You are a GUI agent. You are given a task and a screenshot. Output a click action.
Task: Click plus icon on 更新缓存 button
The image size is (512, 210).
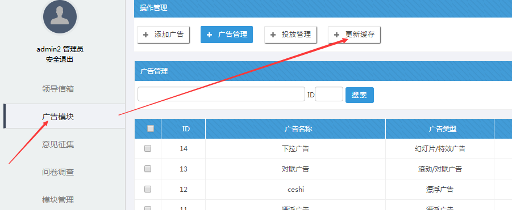pos(336,35)
